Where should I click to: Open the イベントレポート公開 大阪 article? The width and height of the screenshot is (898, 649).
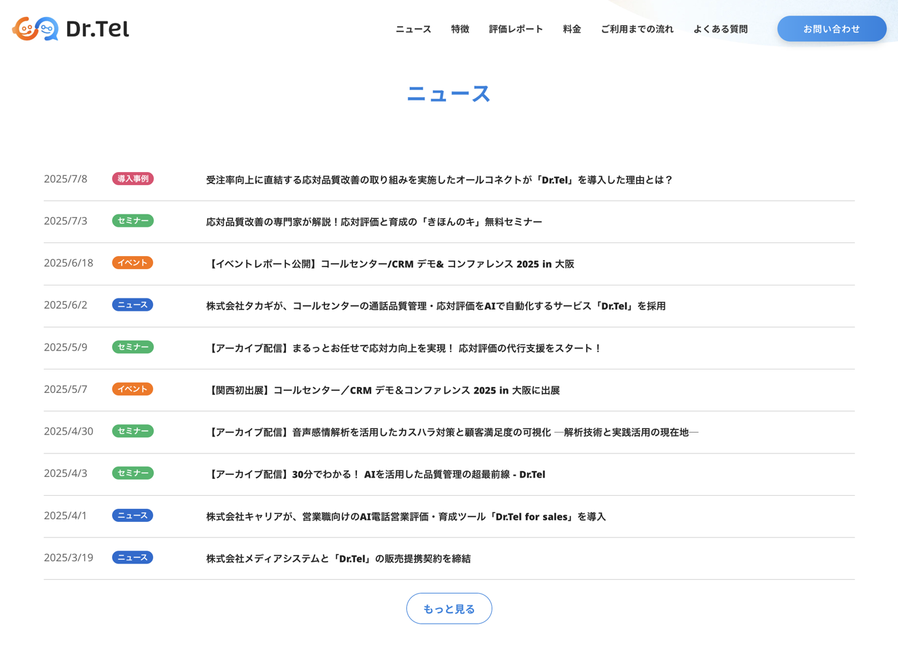point(390,264)
